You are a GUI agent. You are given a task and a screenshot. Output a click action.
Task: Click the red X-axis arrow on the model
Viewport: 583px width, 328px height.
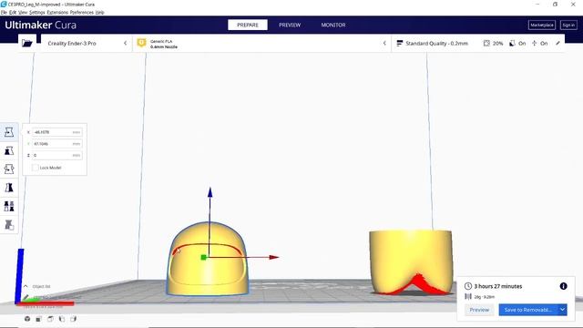[x=274, y=257]
